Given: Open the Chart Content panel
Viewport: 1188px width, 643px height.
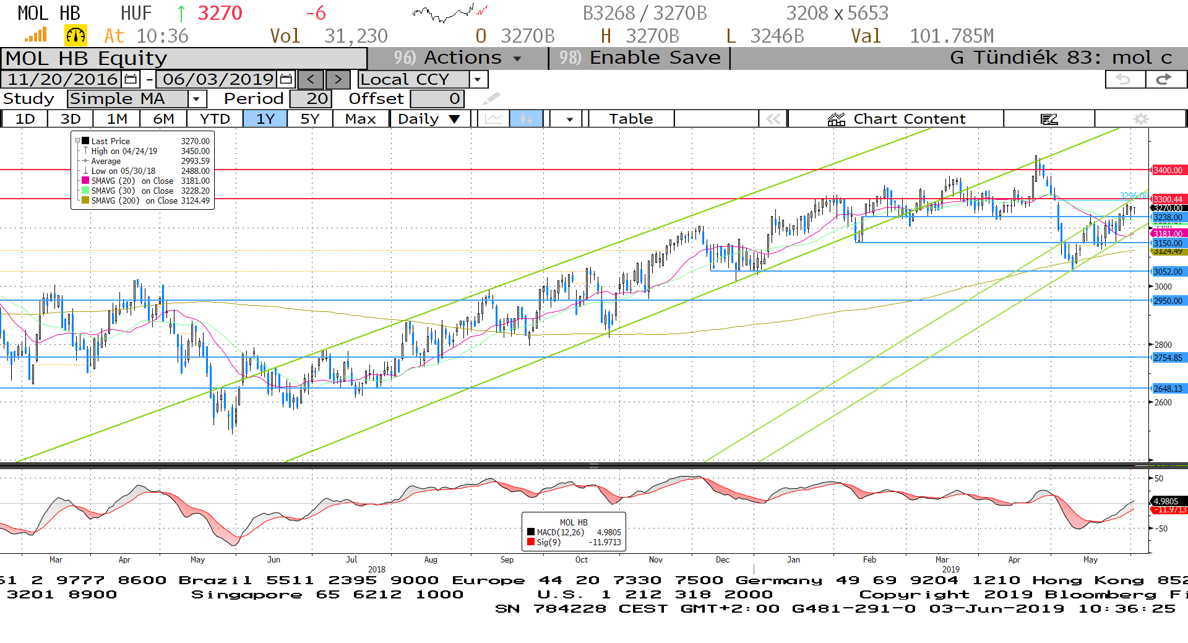Looking at the screenshot, I should pos(896,119).
